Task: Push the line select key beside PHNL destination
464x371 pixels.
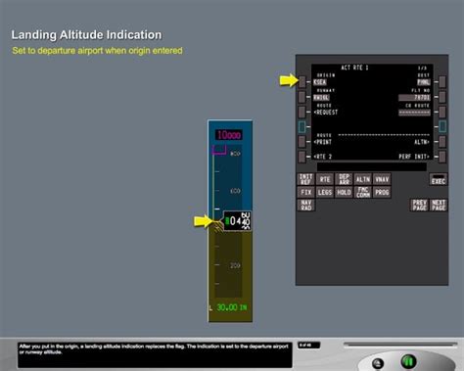Action: [442, 81]
